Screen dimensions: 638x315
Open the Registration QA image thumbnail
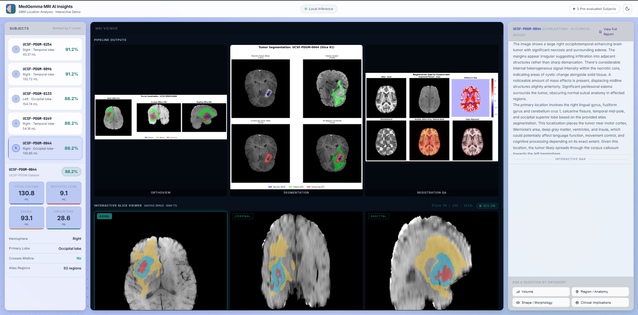432,117
